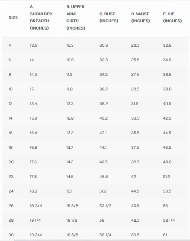Click hip value 48.8 for size 20
The image size is (190, 241).
(x=167, y=162)
